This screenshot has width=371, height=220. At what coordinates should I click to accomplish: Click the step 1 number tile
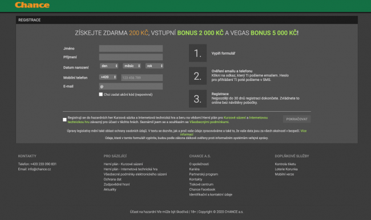(x=198, y=53)
